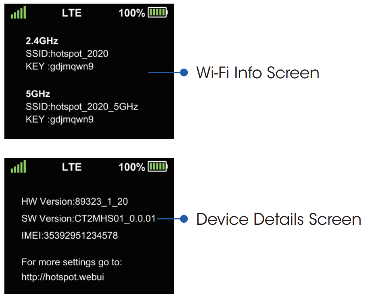Screen dimensions: 365x297
Task: Click the IMEI number line
Action: (x=70, y=236)
